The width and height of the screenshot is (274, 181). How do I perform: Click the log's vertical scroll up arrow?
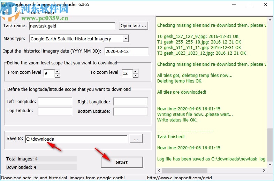(x=270, y=20)
